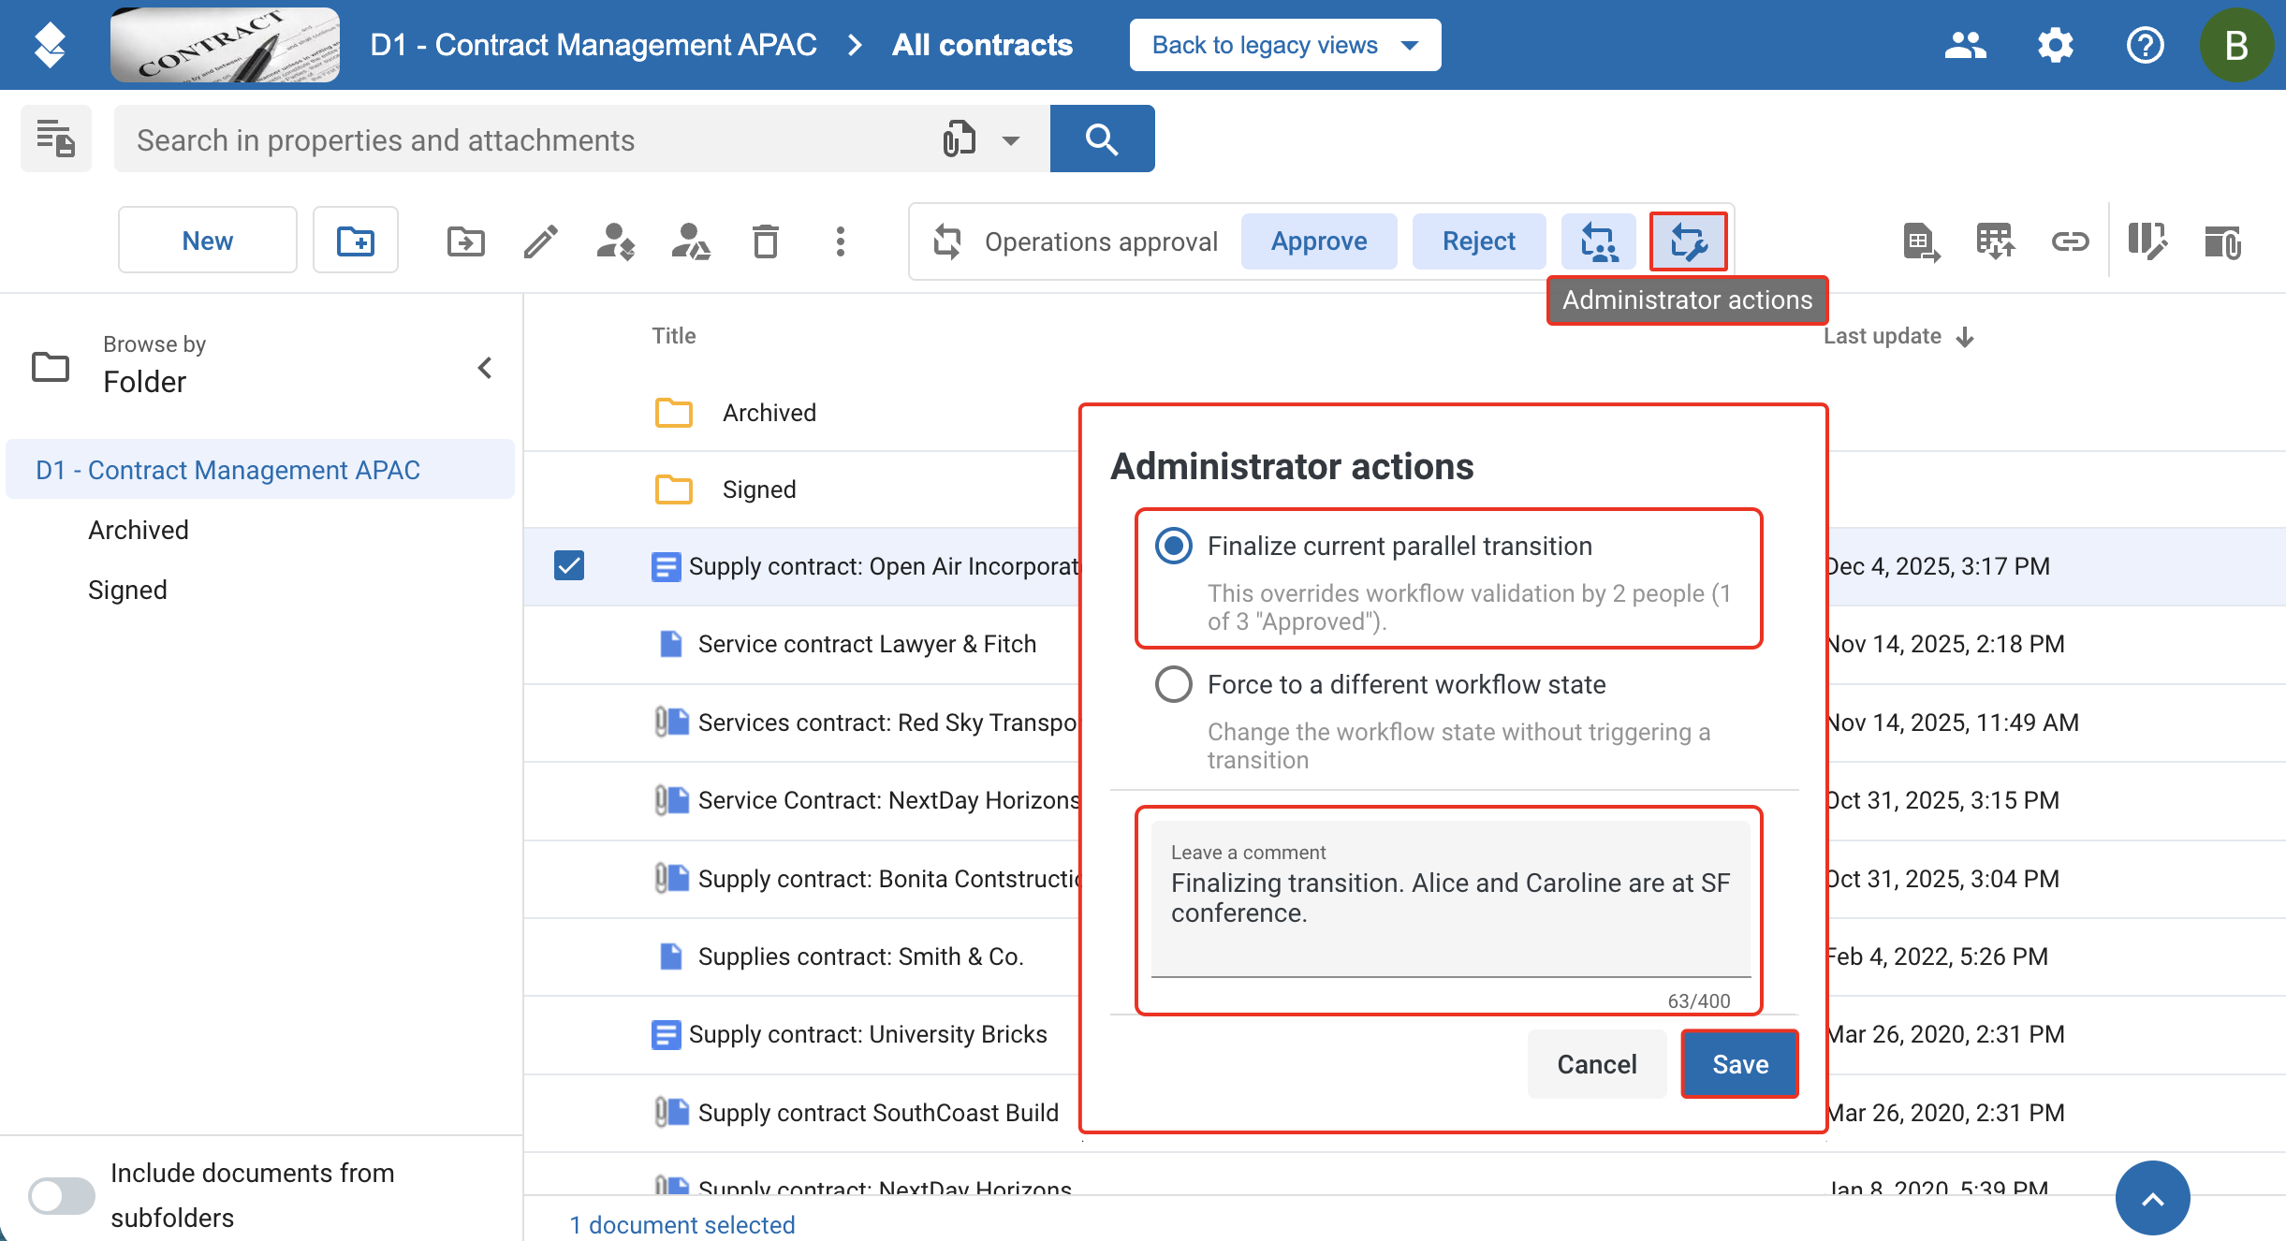Open Supply contract: University Bricks
This screenshot has width=2286, height=1241.
pyautogui.click(x=868, y=1034)
